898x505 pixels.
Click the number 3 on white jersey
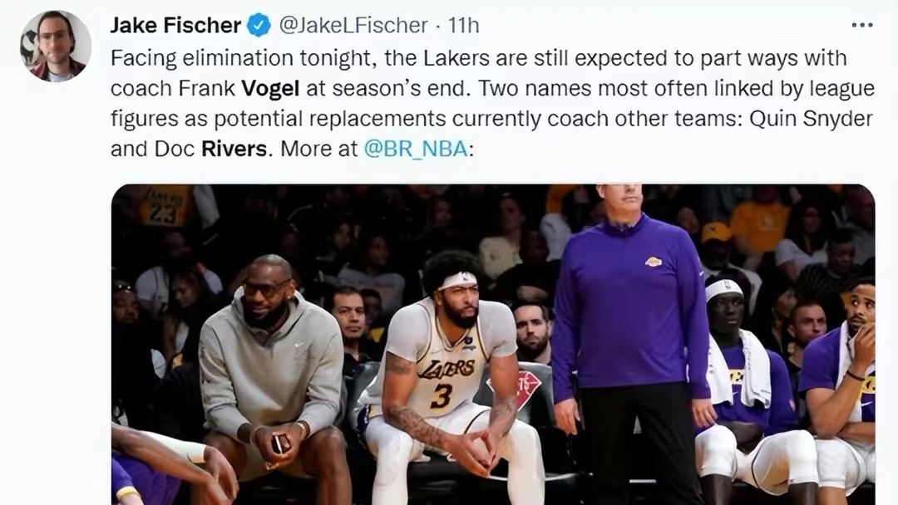coord(441,396)
